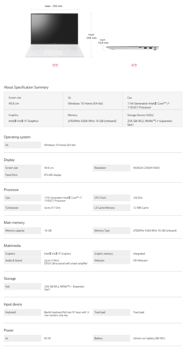Click the Cpu summary cell with i7-1165G7
The width and height of the screenshot is (189, 349).
tap(152, 100)
